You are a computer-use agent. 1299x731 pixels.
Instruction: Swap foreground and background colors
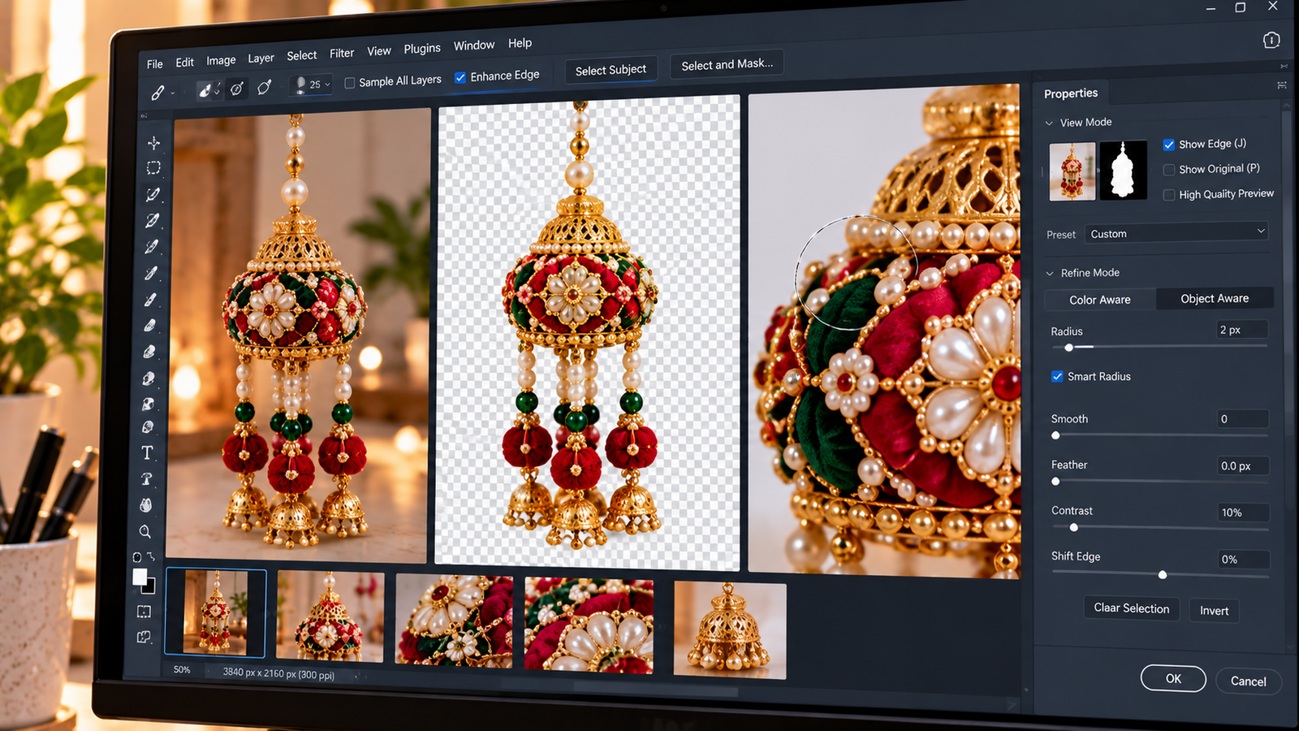click(x=151, y=556)
